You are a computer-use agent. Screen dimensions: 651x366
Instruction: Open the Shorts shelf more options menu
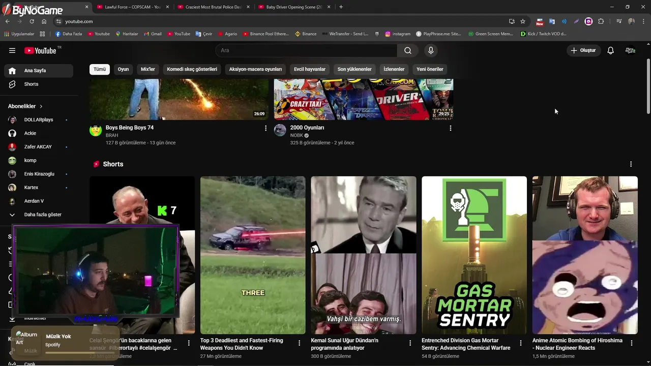point(631,164)
